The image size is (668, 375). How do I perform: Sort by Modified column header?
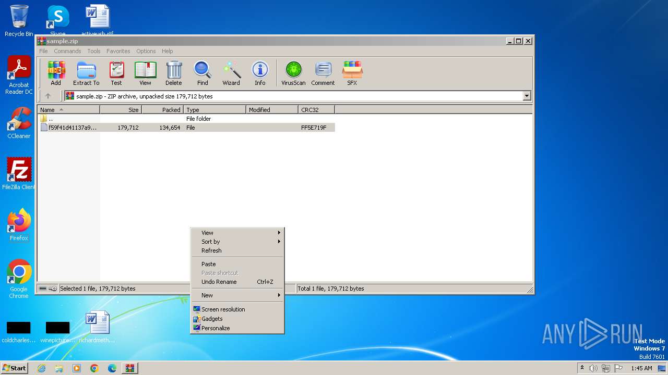272,110
